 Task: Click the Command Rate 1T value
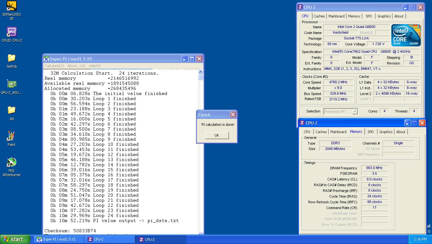pyautogui.click(x=375, y=207)
